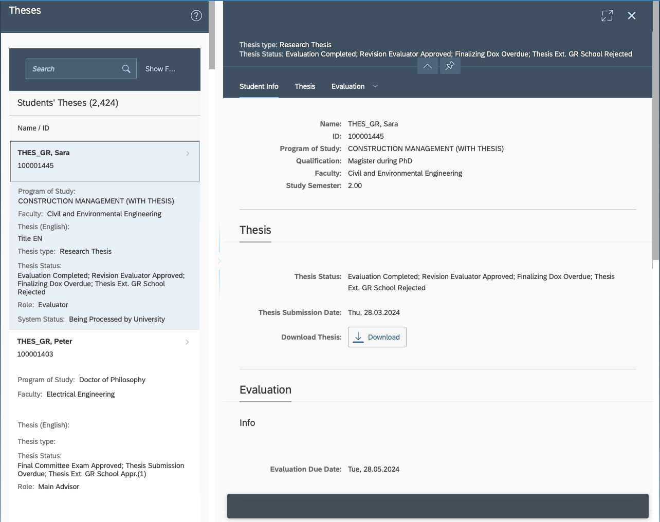Open THES_GR, Sara row navigation arrow
Image resolution: width=660 pixels, height=522 pixels.
(188, 154)
